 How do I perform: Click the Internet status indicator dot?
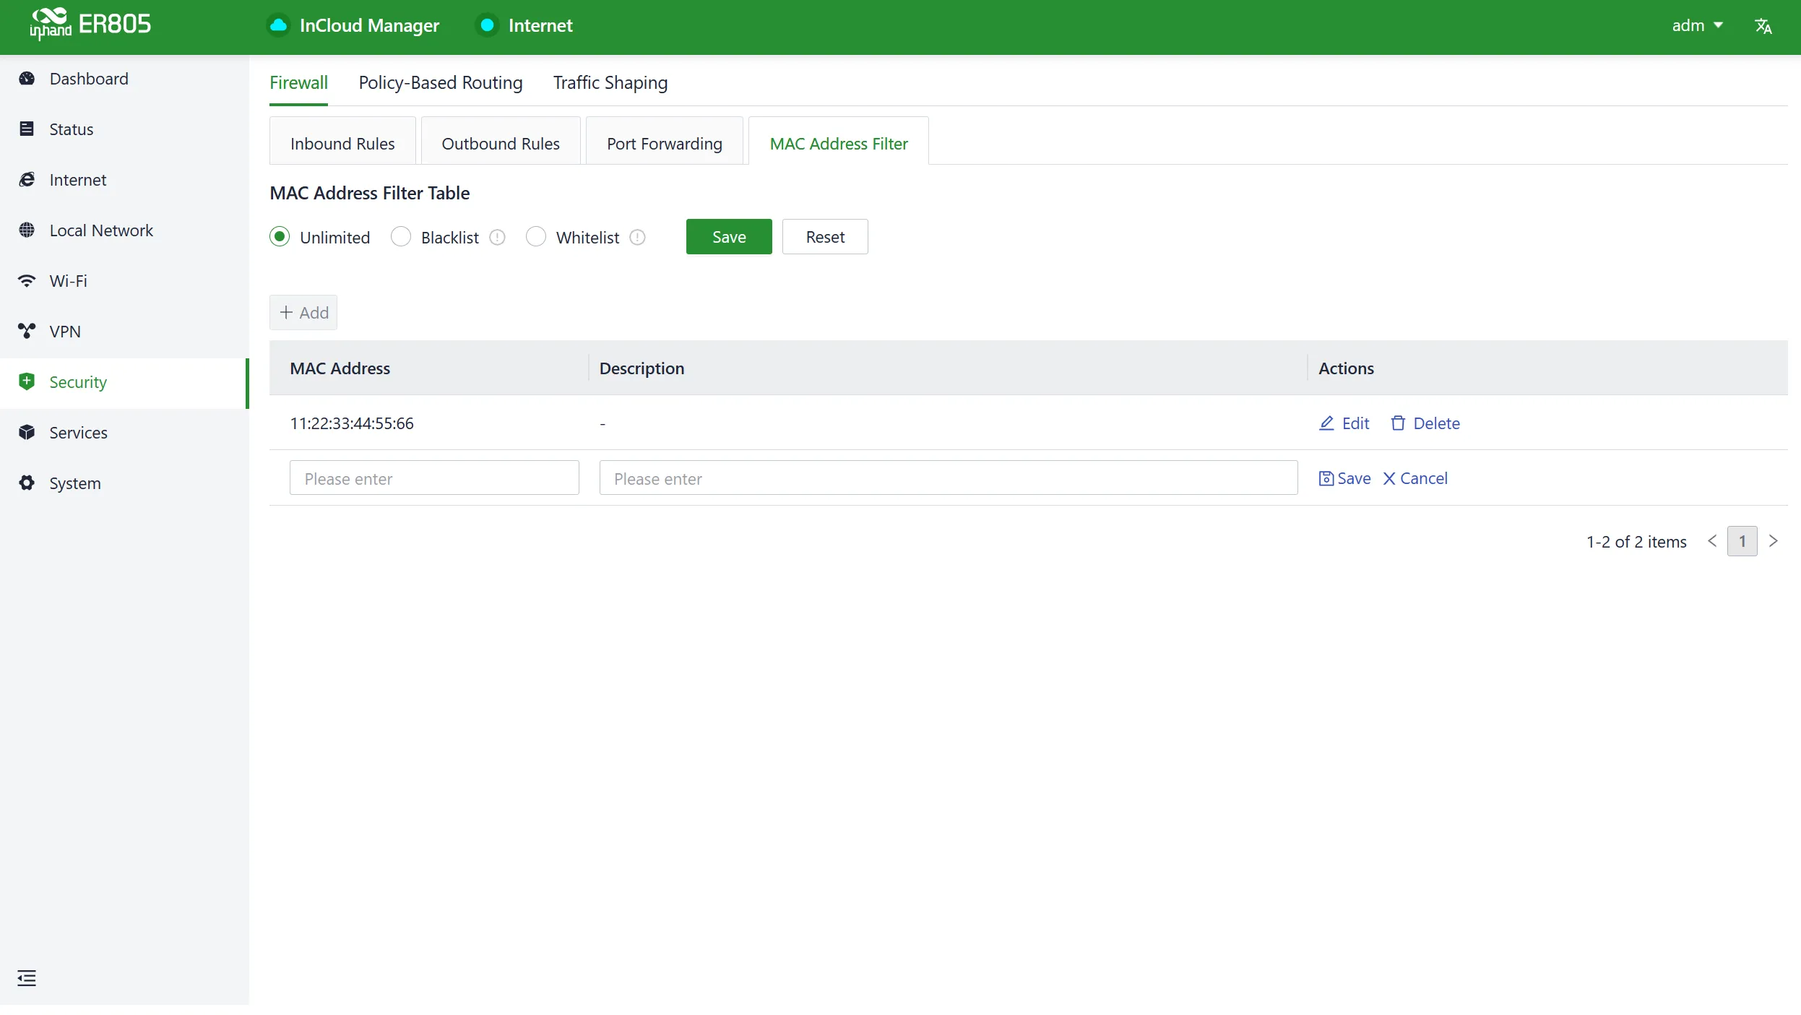(x=487, y=25)
